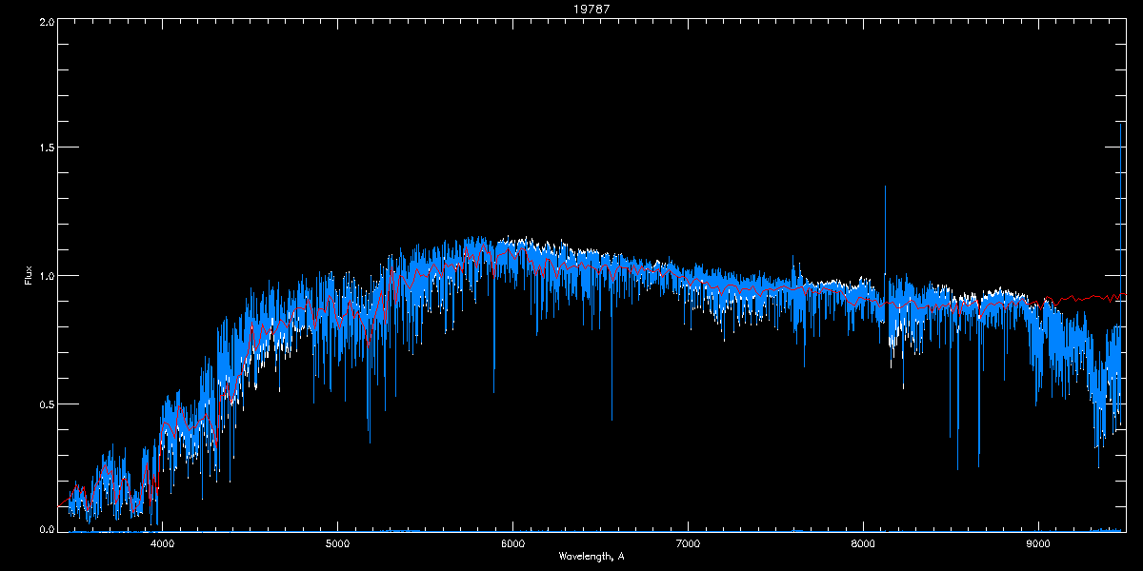1143x571 pixels.
Task: Click the 0.0 y-axis tick label
Action: [45, 528]
